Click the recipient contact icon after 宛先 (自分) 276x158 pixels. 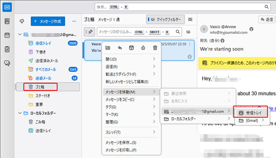pos(223,41)
